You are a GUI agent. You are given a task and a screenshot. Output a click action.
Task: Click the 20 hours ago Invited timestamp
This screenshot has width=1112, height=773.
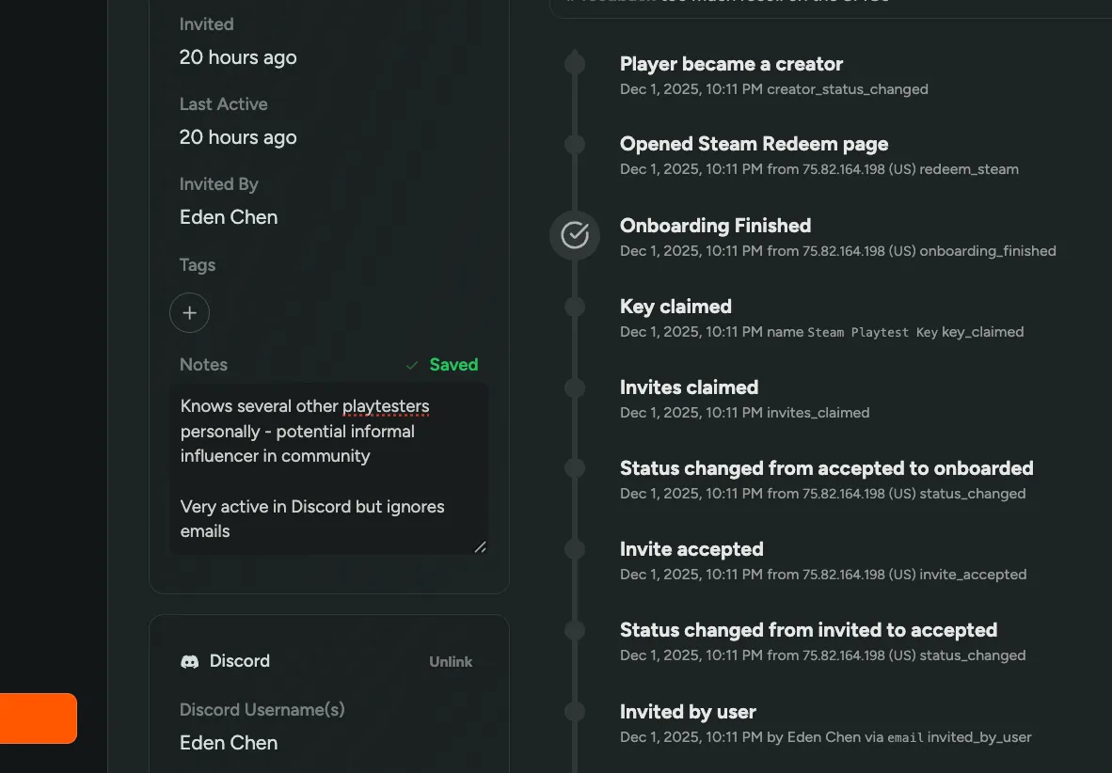[238, 57]
